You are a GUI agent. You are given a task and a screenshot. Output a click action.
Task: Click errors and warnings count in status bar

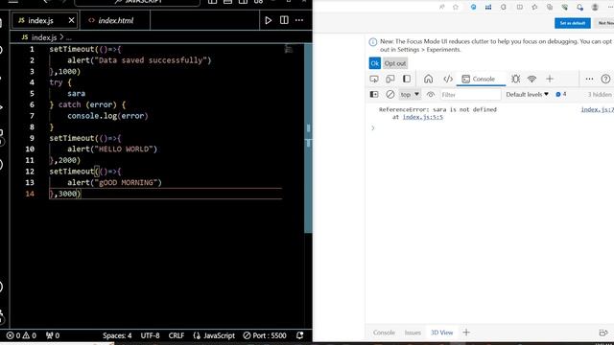click(21, 335)
